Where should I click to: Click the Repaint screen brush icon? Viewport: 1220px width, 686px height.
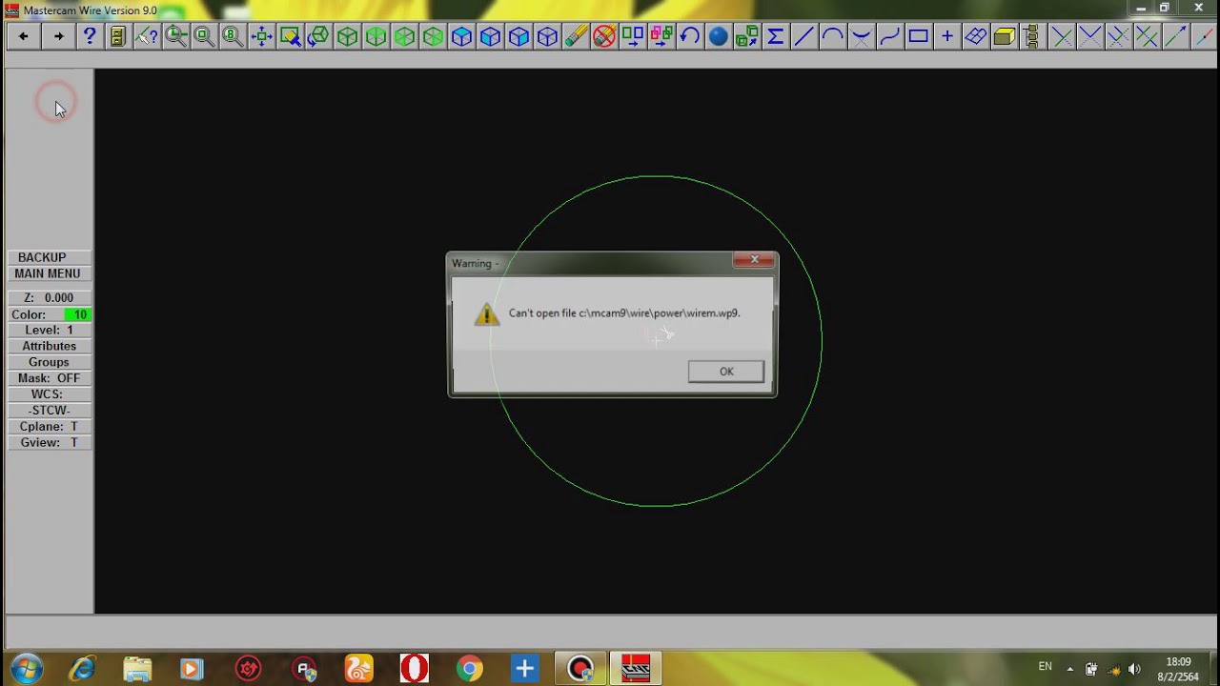[290, 36]
